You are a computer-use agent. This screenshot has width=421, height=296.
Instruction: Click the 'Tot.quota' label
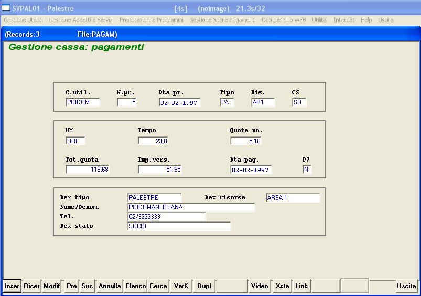tap(82, 160)
